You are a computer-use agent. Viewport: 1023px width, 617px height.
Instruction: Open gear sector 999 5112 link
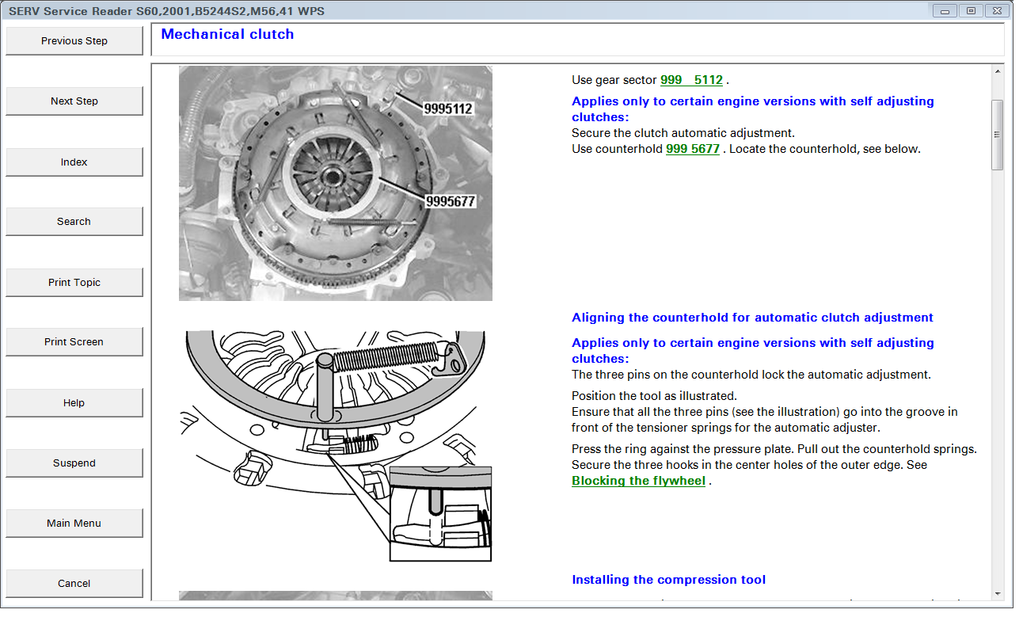point(691,80)
